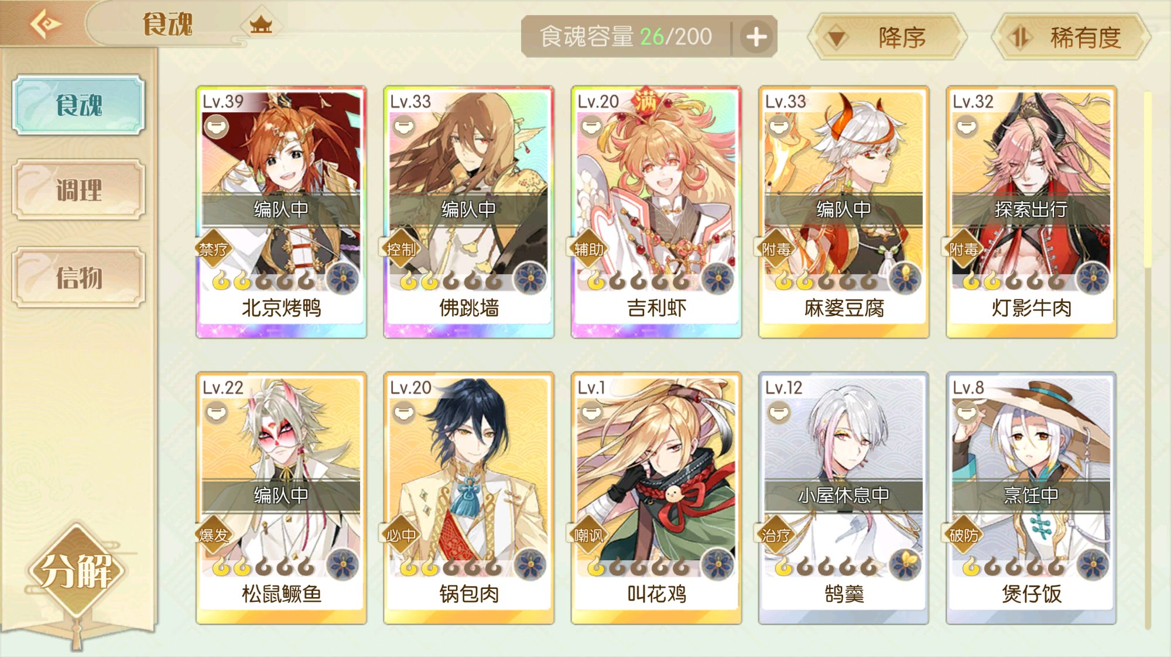The image size is (1171, 658).
Task: Tap the 禁疗 role badge on 北京烤鸭
Action: 213,250
